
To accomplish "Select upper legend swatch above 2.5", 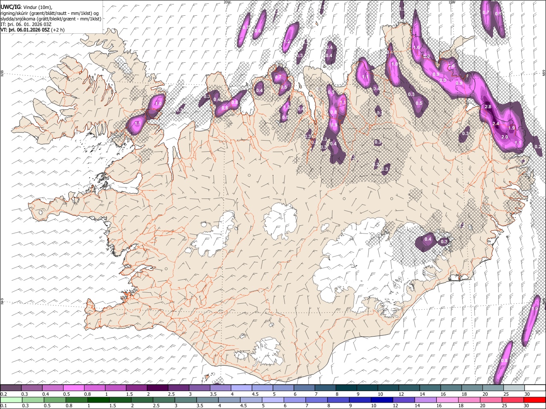I will [x=178, y=388].
